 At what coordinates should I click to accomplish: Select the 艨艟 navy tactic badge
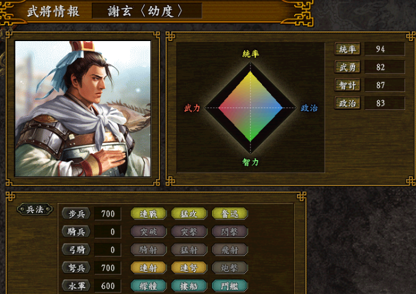pyautogui.click(x=149, y=286)
